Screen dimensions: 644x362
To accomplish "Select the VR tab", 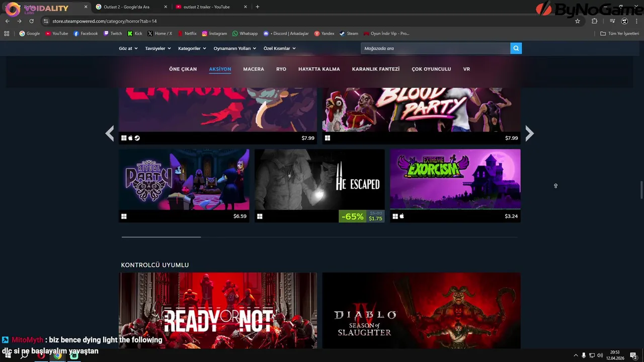I will tap(466, 69).
